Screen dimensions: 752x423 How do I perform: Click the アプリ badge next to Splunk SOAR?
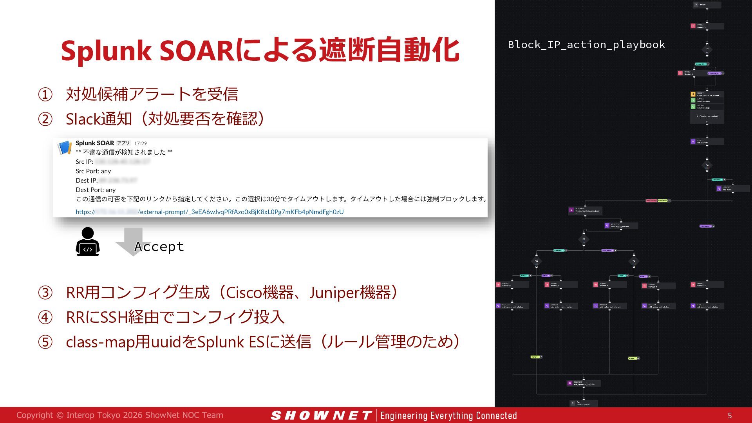point(123,143)
